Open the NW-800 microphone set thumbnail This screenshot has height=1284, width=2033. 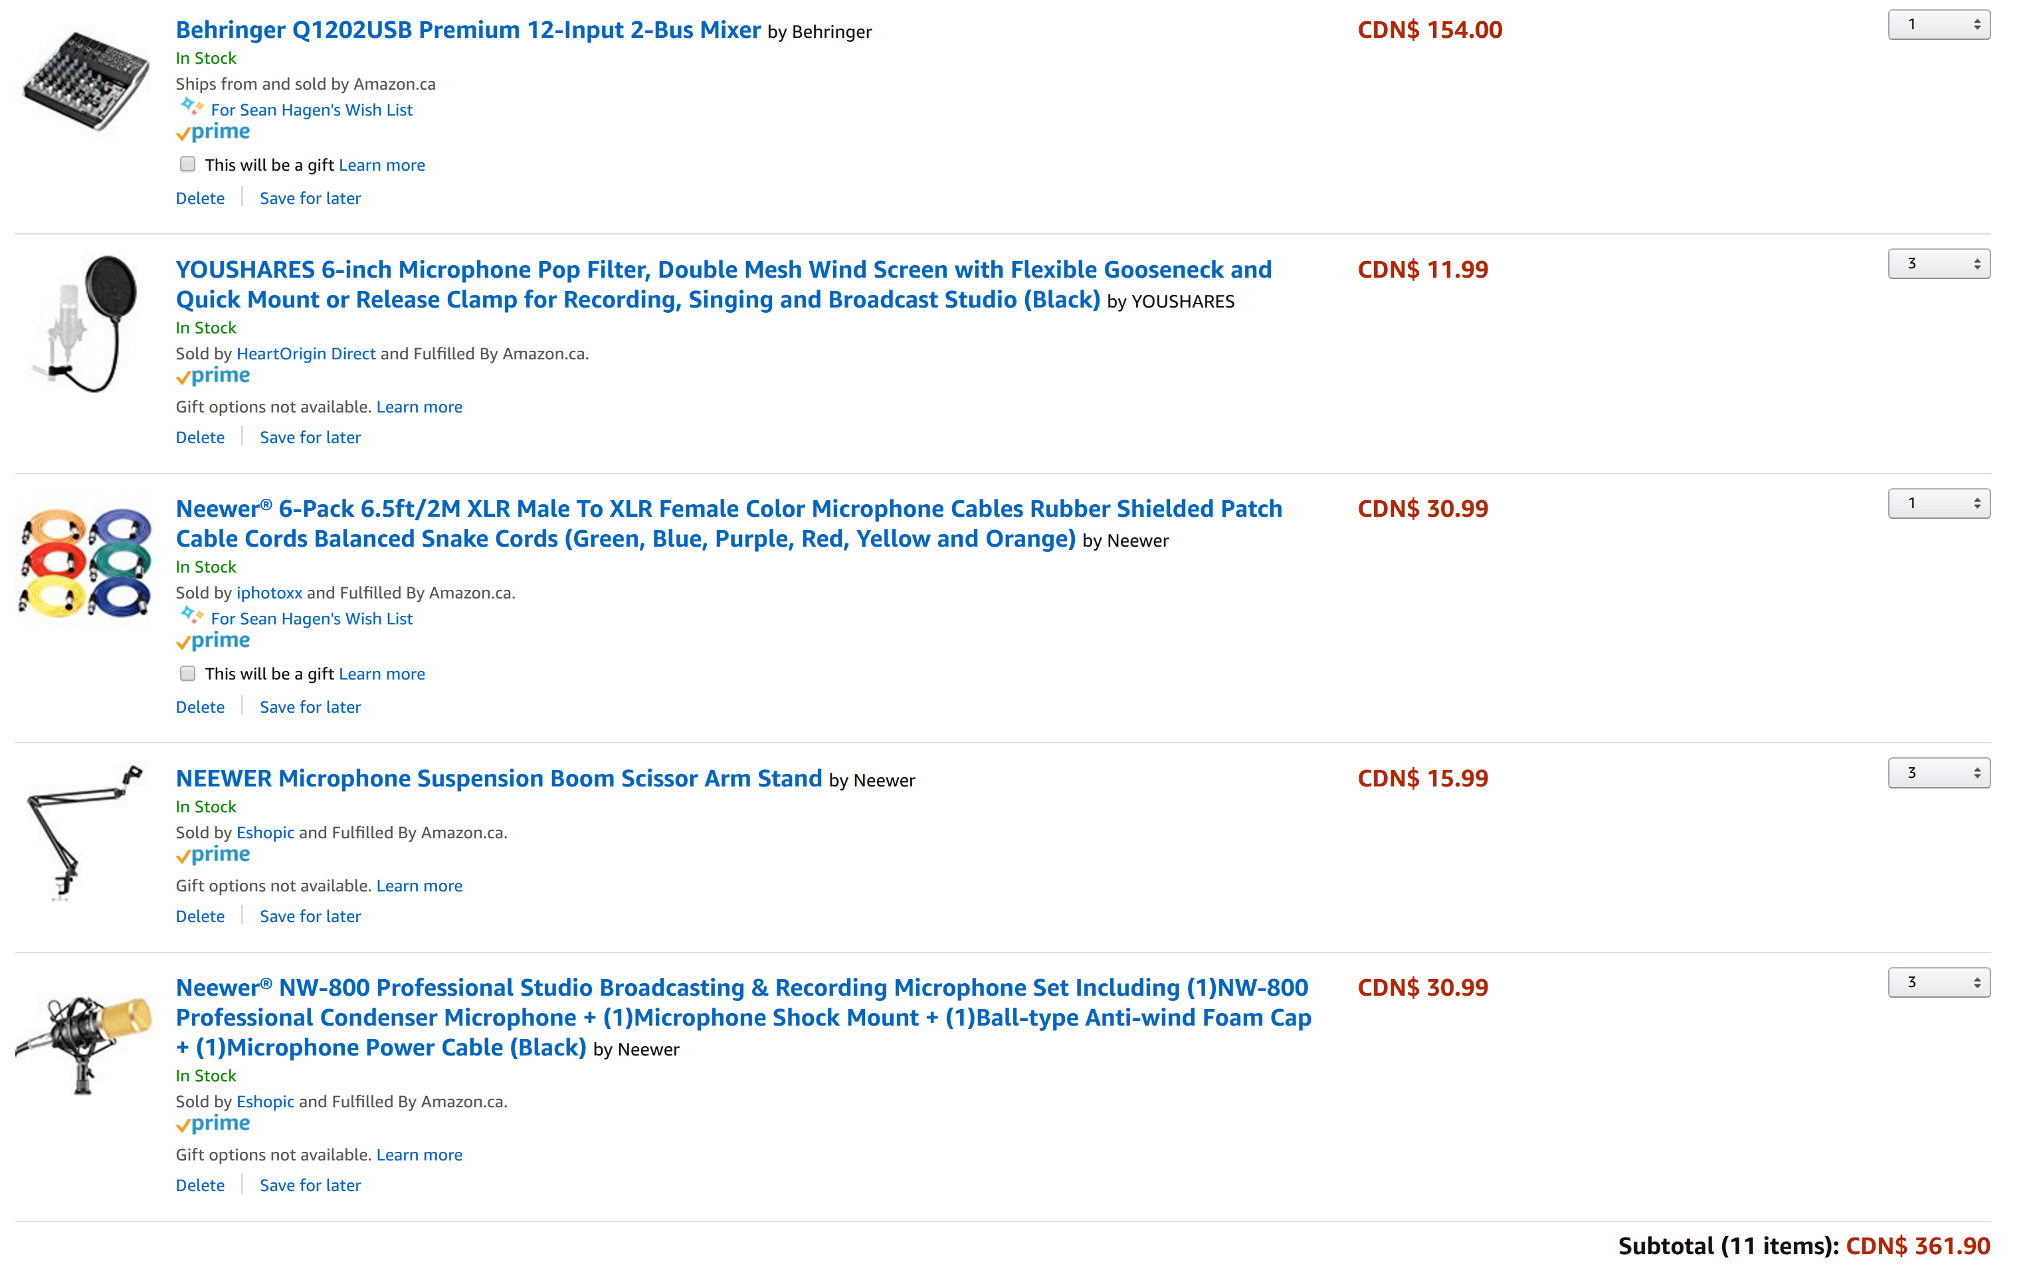85,1044
